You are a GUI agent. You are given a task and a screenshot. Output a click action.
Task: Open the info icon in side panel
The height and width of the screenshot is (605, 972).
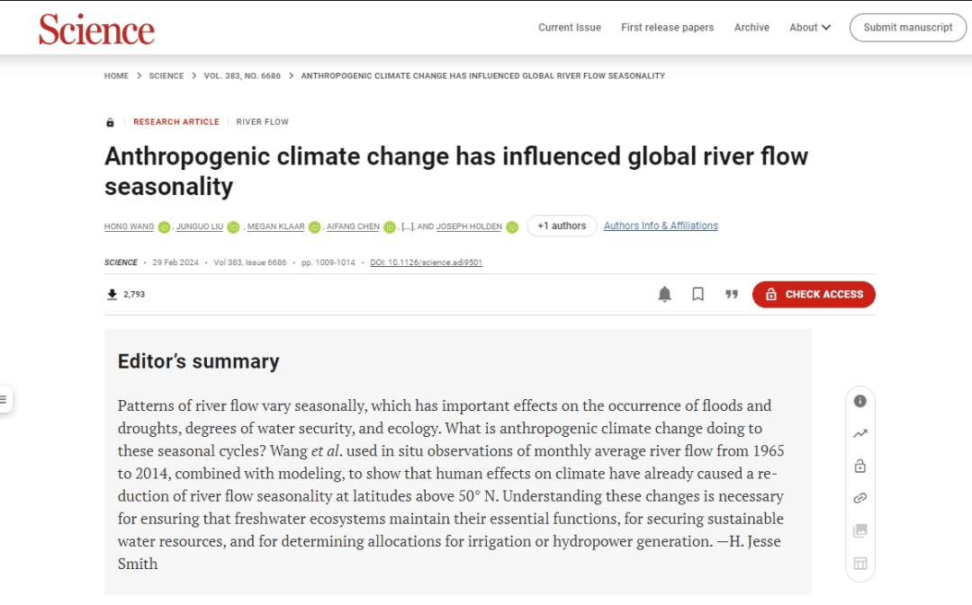coord(859,401)
